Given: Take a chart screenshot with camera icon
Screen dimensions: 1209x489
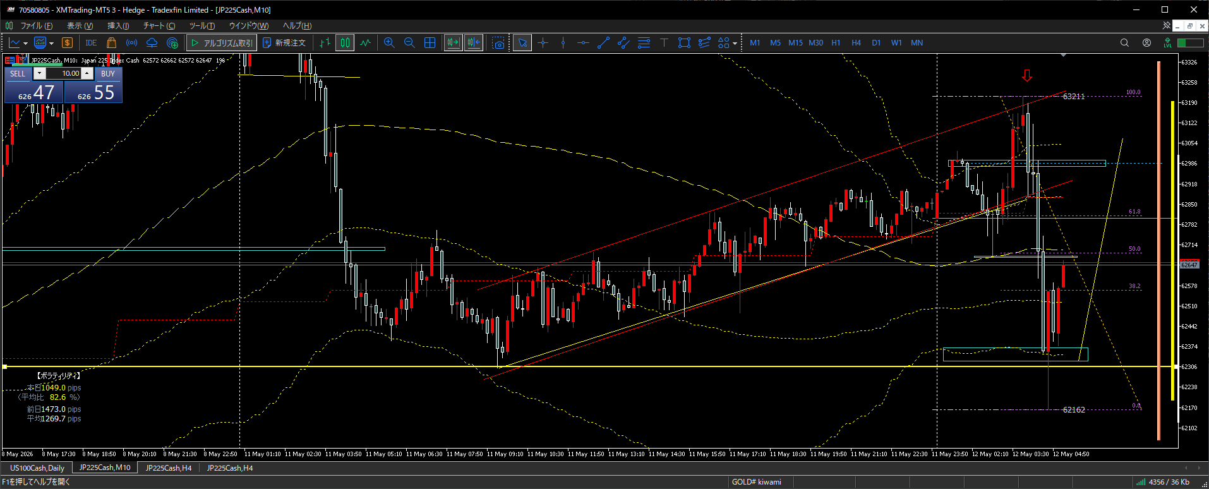Looking at the screenshot, I should (x=499, y=43).
